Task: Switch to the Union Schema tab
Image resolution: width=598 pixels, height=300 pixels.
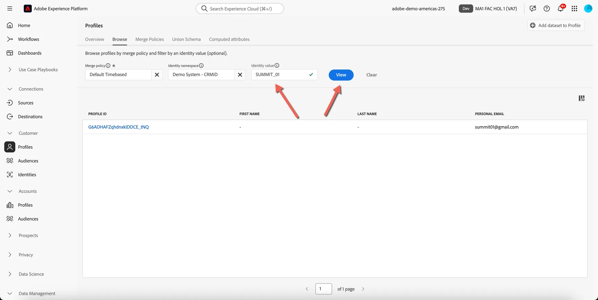Action: tap(186, 39)
